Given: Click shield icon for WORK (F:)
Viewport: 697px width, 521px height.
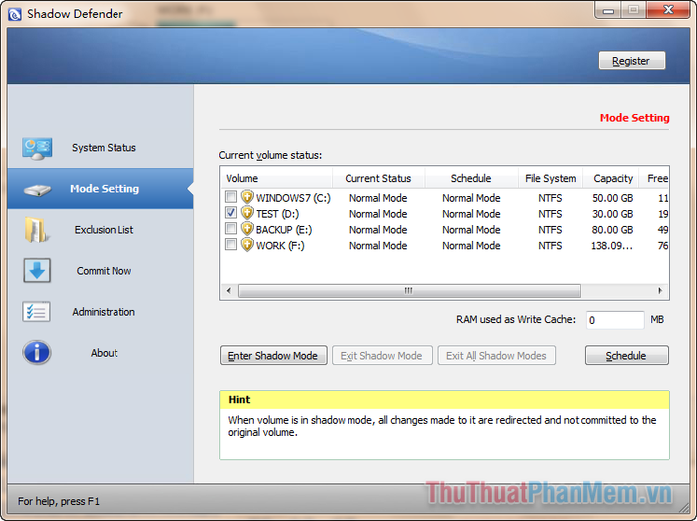Looking at the screenshot, I should point(247,244).
